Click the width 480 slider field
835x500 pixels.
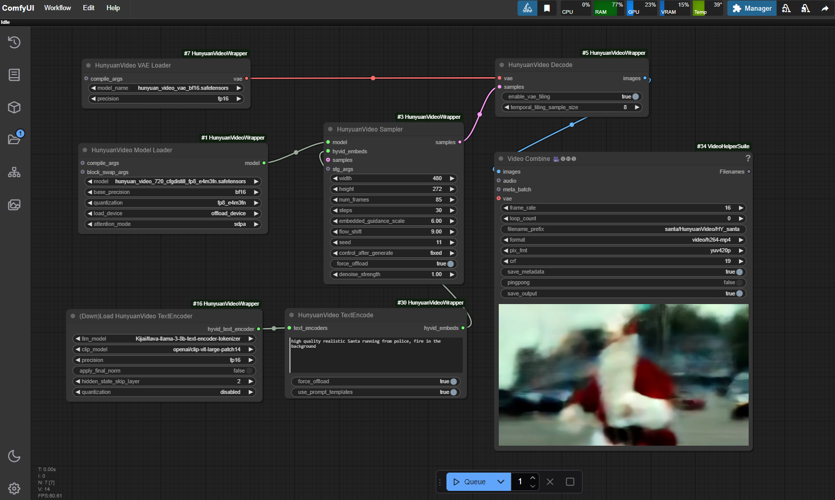pyautogui.click(x=394, y=178)
